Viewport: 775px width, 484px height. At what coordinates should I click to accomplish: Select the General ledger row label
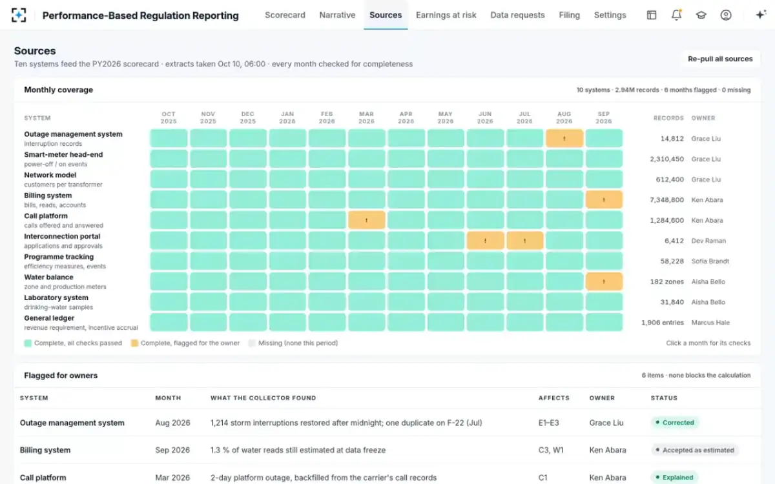point(49,318)
